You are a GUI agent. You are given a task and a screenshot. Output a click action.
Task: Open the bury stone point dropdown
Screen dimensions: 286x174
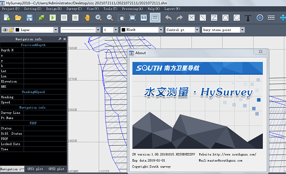[x=242, y=30]
